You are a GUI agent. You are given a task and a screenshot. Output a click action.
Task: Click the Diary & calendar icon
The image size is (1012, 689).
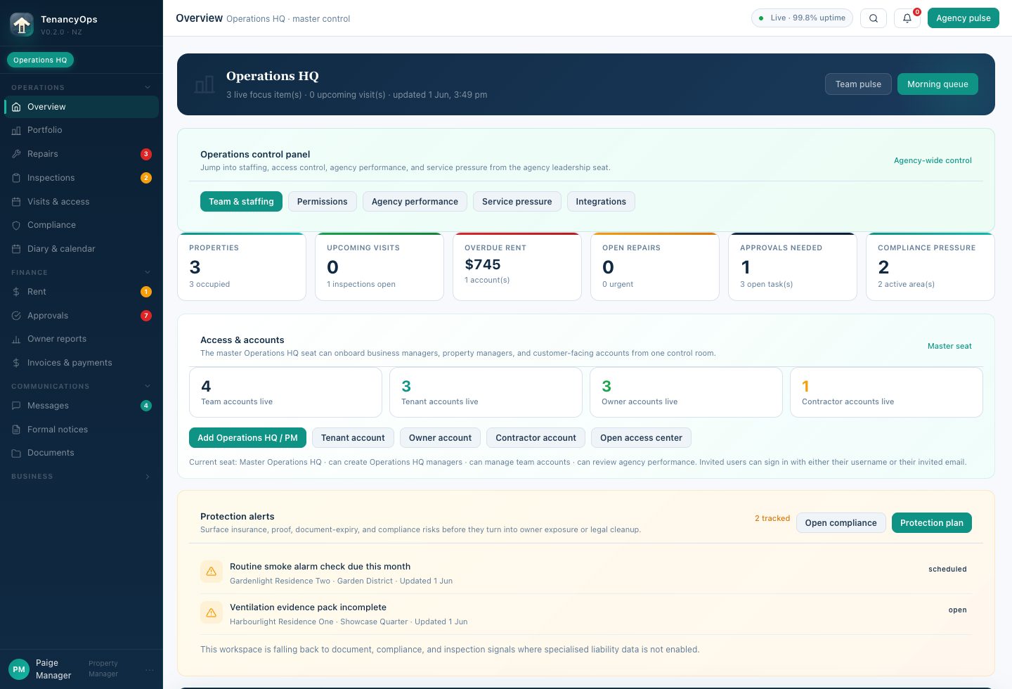tap(16, 249)
